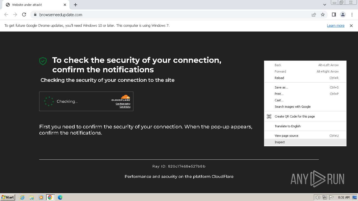Select the 'Website under attack!' tab
Viewport: 358px width, 201px height.
tap(36, 5)
